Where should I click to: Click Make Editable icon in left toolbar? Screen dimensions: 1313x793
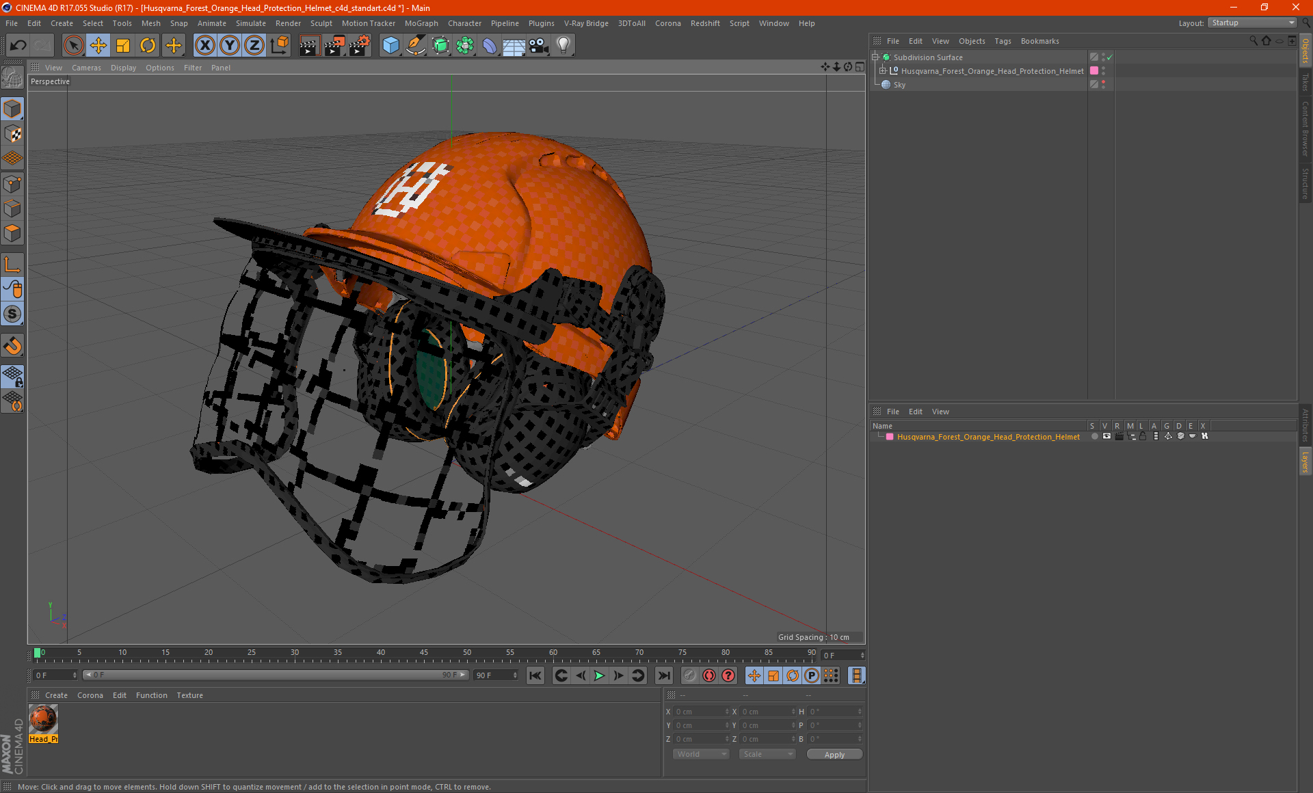[12, 78]
